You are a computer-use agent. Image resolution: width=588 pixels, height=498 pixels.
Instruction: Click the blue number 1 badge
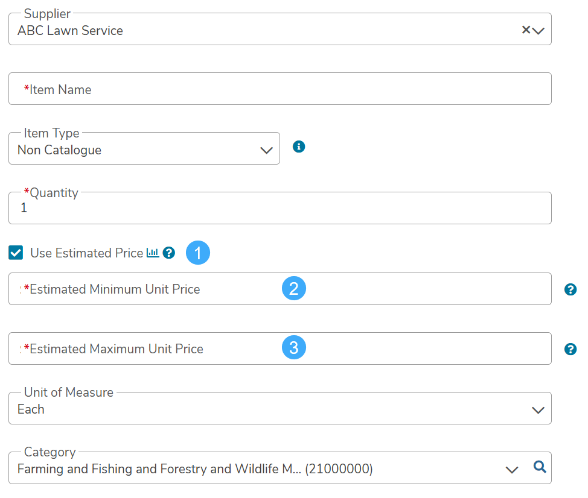click(198, 253)
